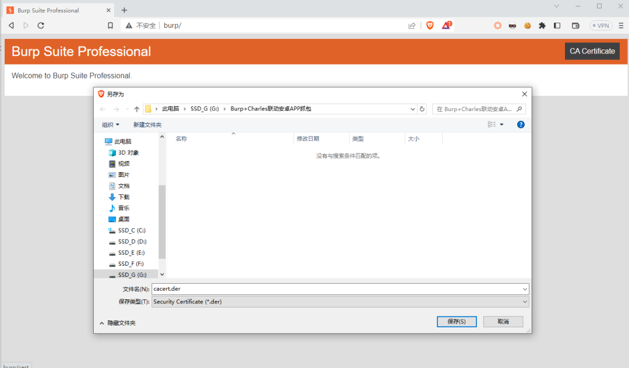This screenshot has height=368, width=629.
Task: Select the Burp Suite Professional browser tab
Action: pos(58,10)
